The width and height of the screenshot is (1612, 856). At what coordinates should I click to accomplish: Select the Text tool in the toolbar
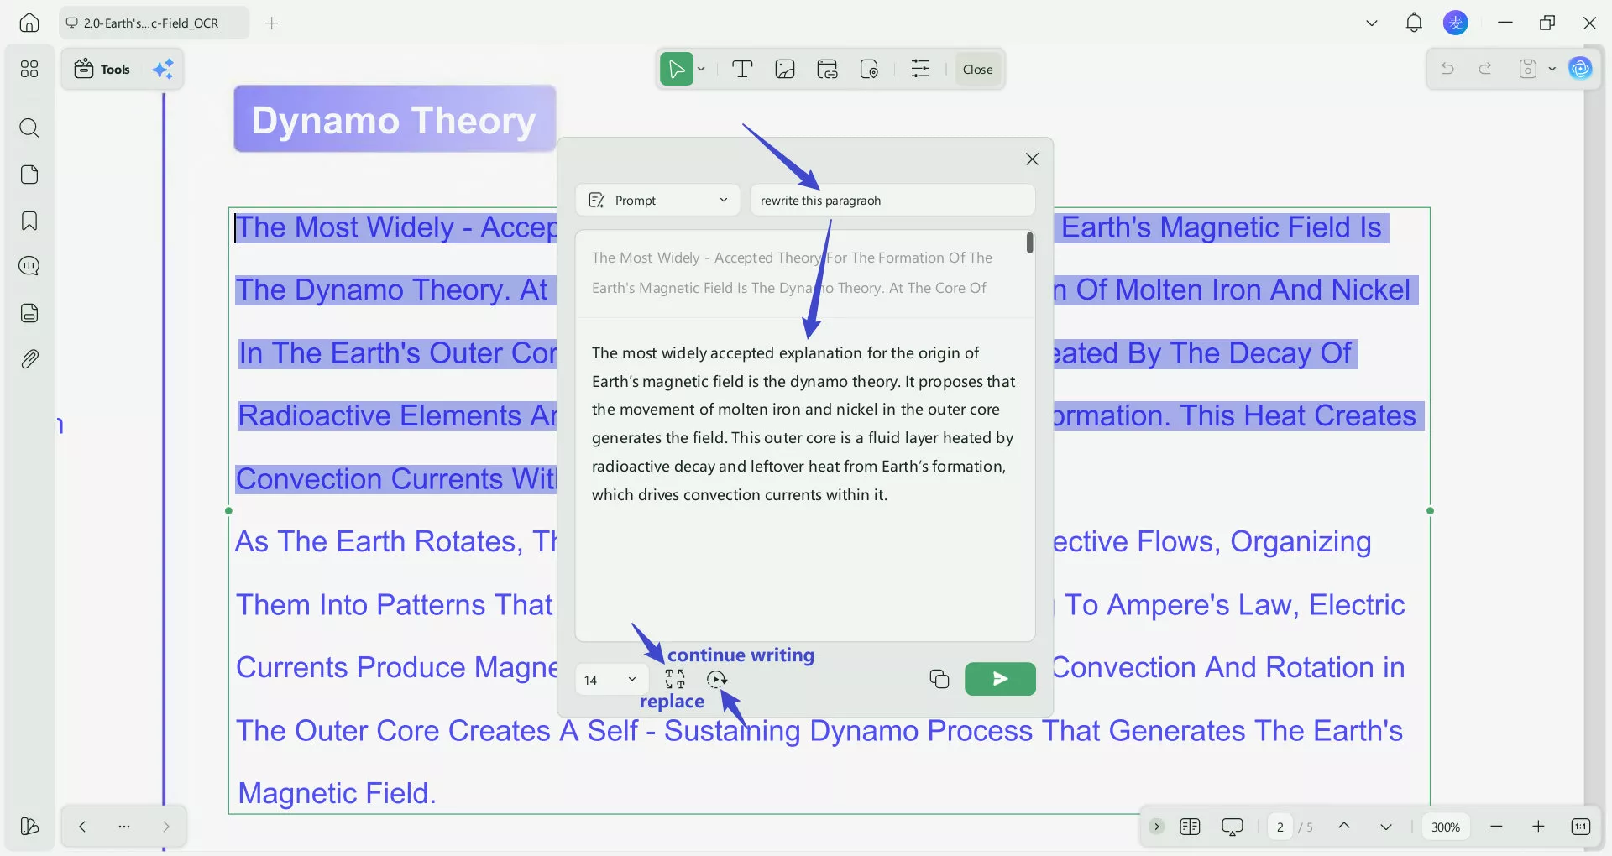[742, 69]
